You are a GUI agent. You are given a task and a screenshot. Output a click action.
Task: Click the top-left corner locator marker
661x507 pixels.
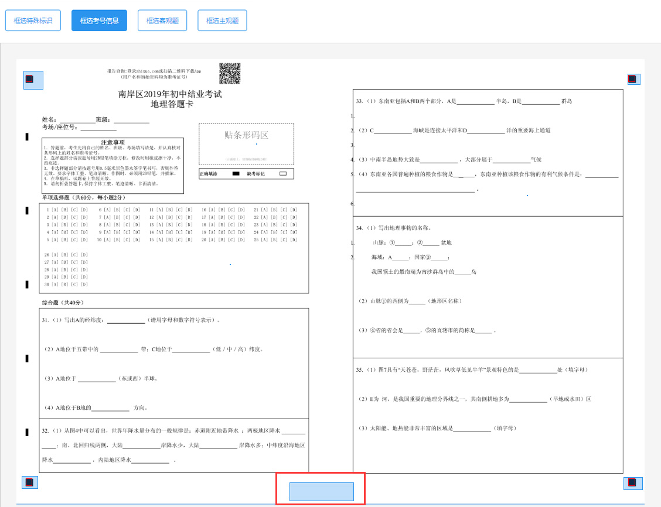point(30,79)
